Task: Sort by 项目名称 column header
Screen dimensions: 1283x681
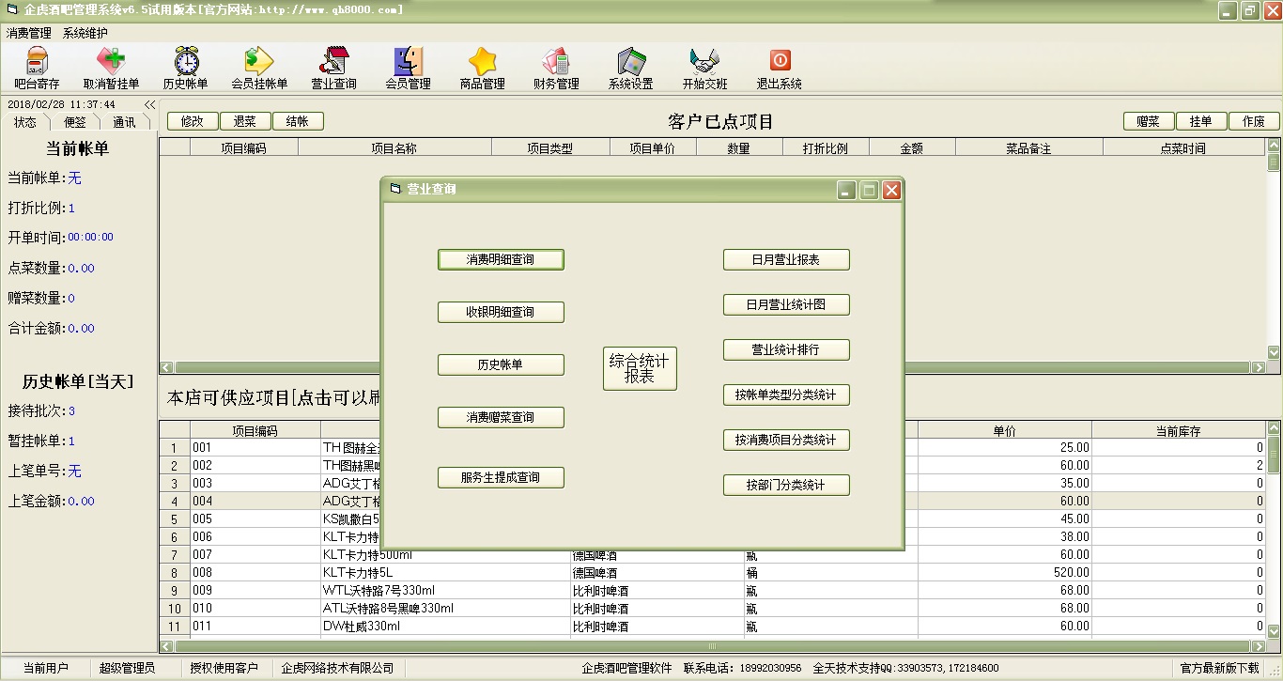Action: click(x=394, y=147)
